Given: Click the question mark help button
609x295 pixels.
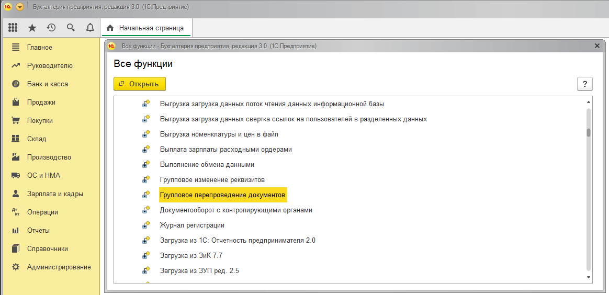Looking at the screenshot, I should pos(584,84).
